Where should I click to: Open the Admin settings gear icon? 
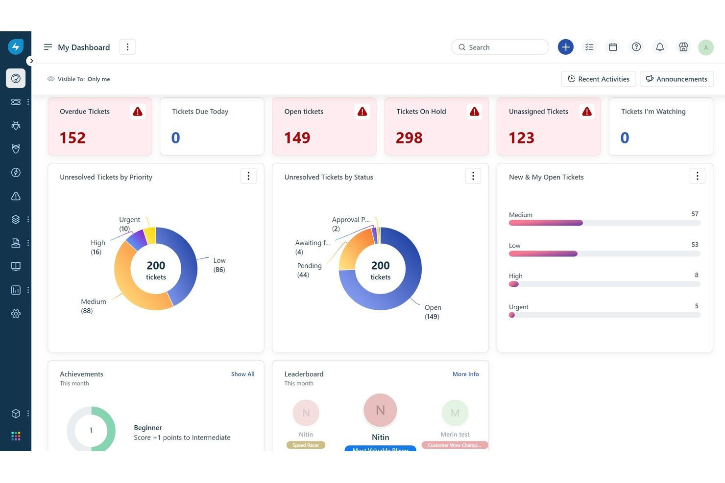pos(16,314)
